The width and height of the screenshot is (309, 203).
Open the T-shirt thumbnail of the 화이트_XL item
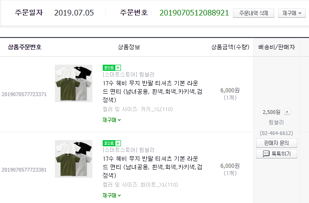point(73,158)
